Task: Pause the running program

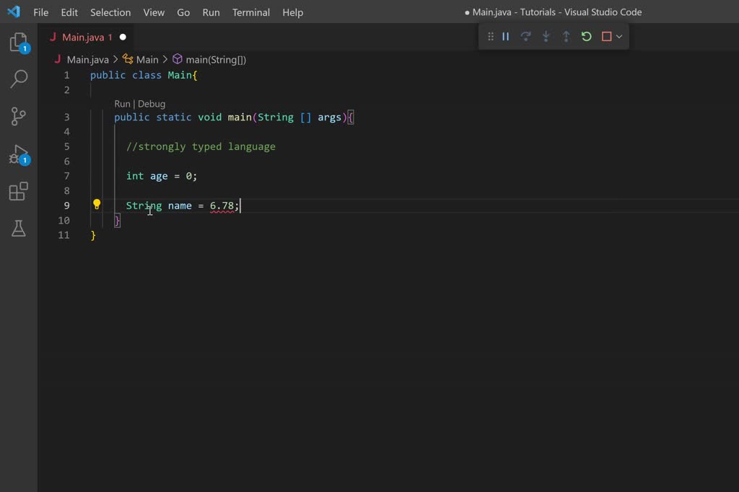Action: point(506,36)
